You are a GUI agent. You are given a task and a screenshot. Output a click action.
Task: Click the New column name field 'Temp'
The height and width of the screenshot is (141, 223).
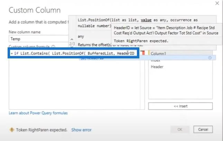pyautogui.click(x=38, y=39)
